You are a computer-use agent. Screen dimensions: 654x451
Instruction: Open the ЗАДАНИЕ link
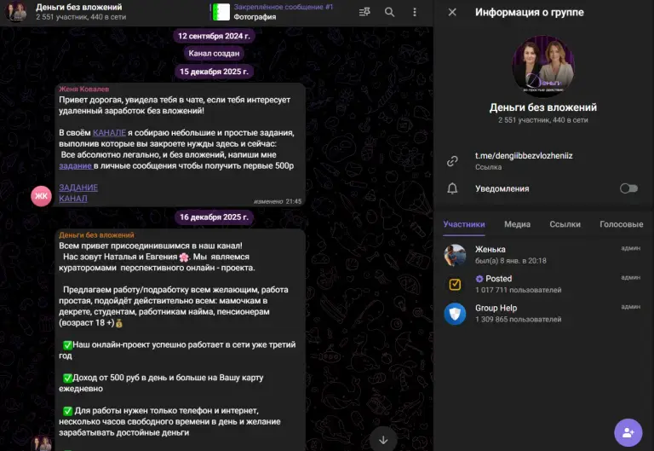78,188
